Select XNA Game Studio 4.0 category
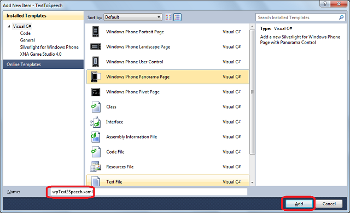The image size is (350, 213). (x=40, y=54)
